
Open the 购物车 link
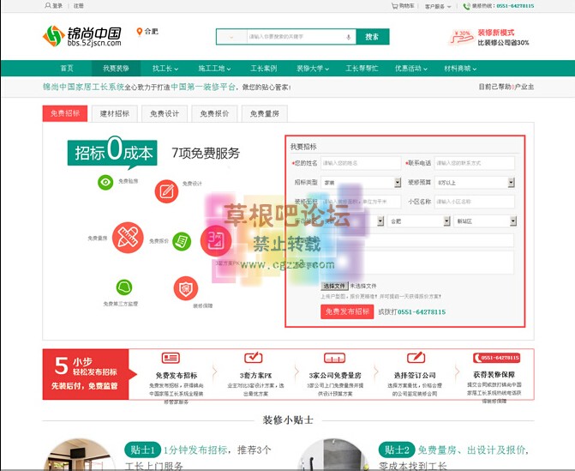coord(407,6)
